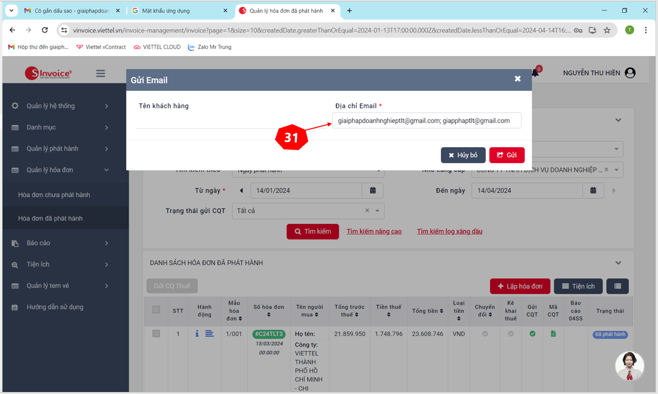Image resolution: width=658 pixels, height=394 pixels.
Task: Expand the Trạng thái gửi CQT dropdown
Action: [378, 211]
